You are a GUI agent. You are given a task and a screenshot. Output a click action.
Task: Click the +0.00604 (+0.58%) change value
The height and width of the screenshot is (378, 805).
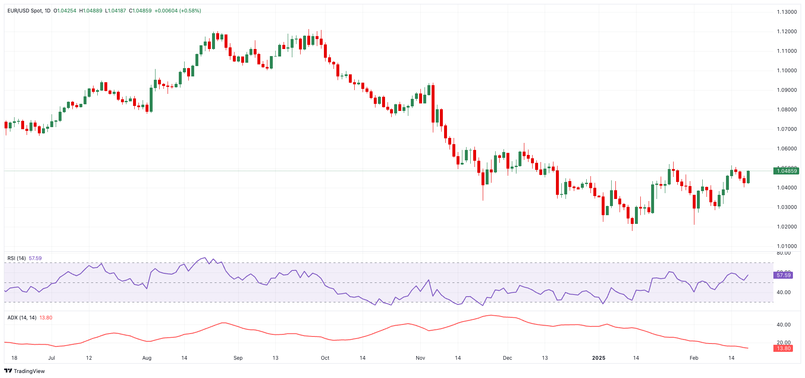click(x=178, y=11)
